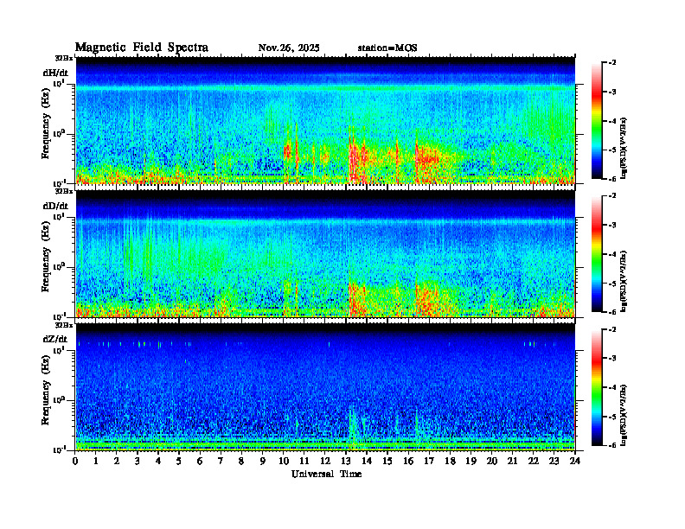Click the hour 6 tick label

pos(200,462)
